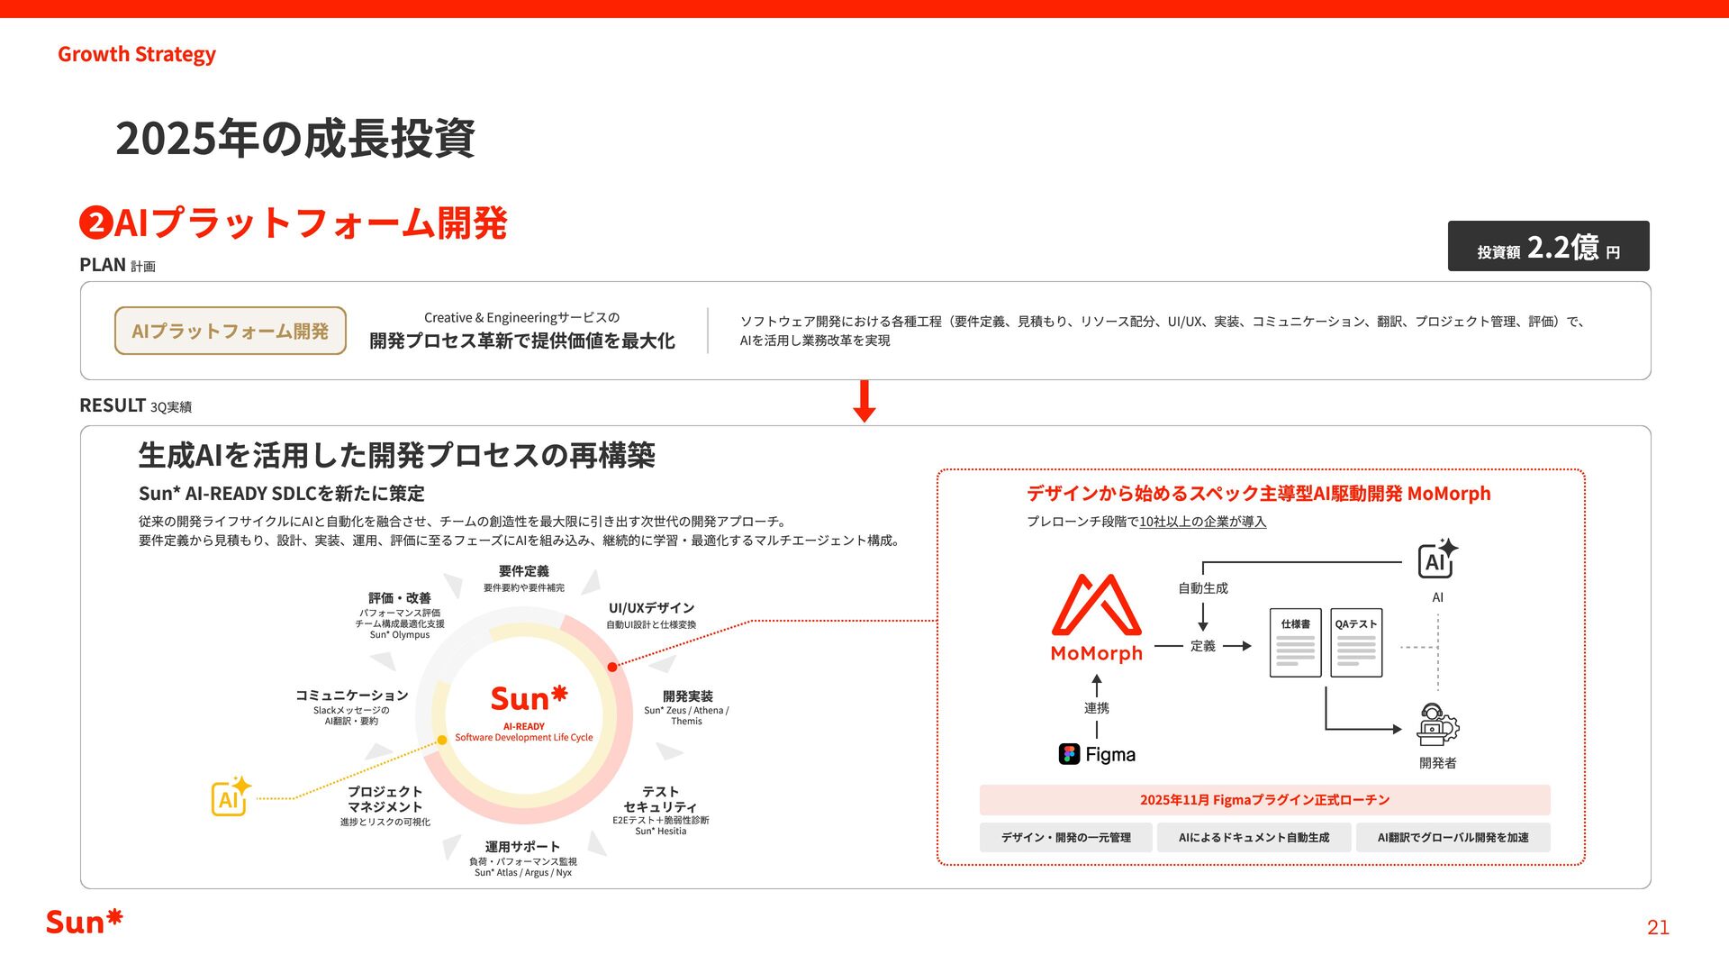Click the developer (開発者) icon
The image size is (1729, 973).
coord(1436,725)
